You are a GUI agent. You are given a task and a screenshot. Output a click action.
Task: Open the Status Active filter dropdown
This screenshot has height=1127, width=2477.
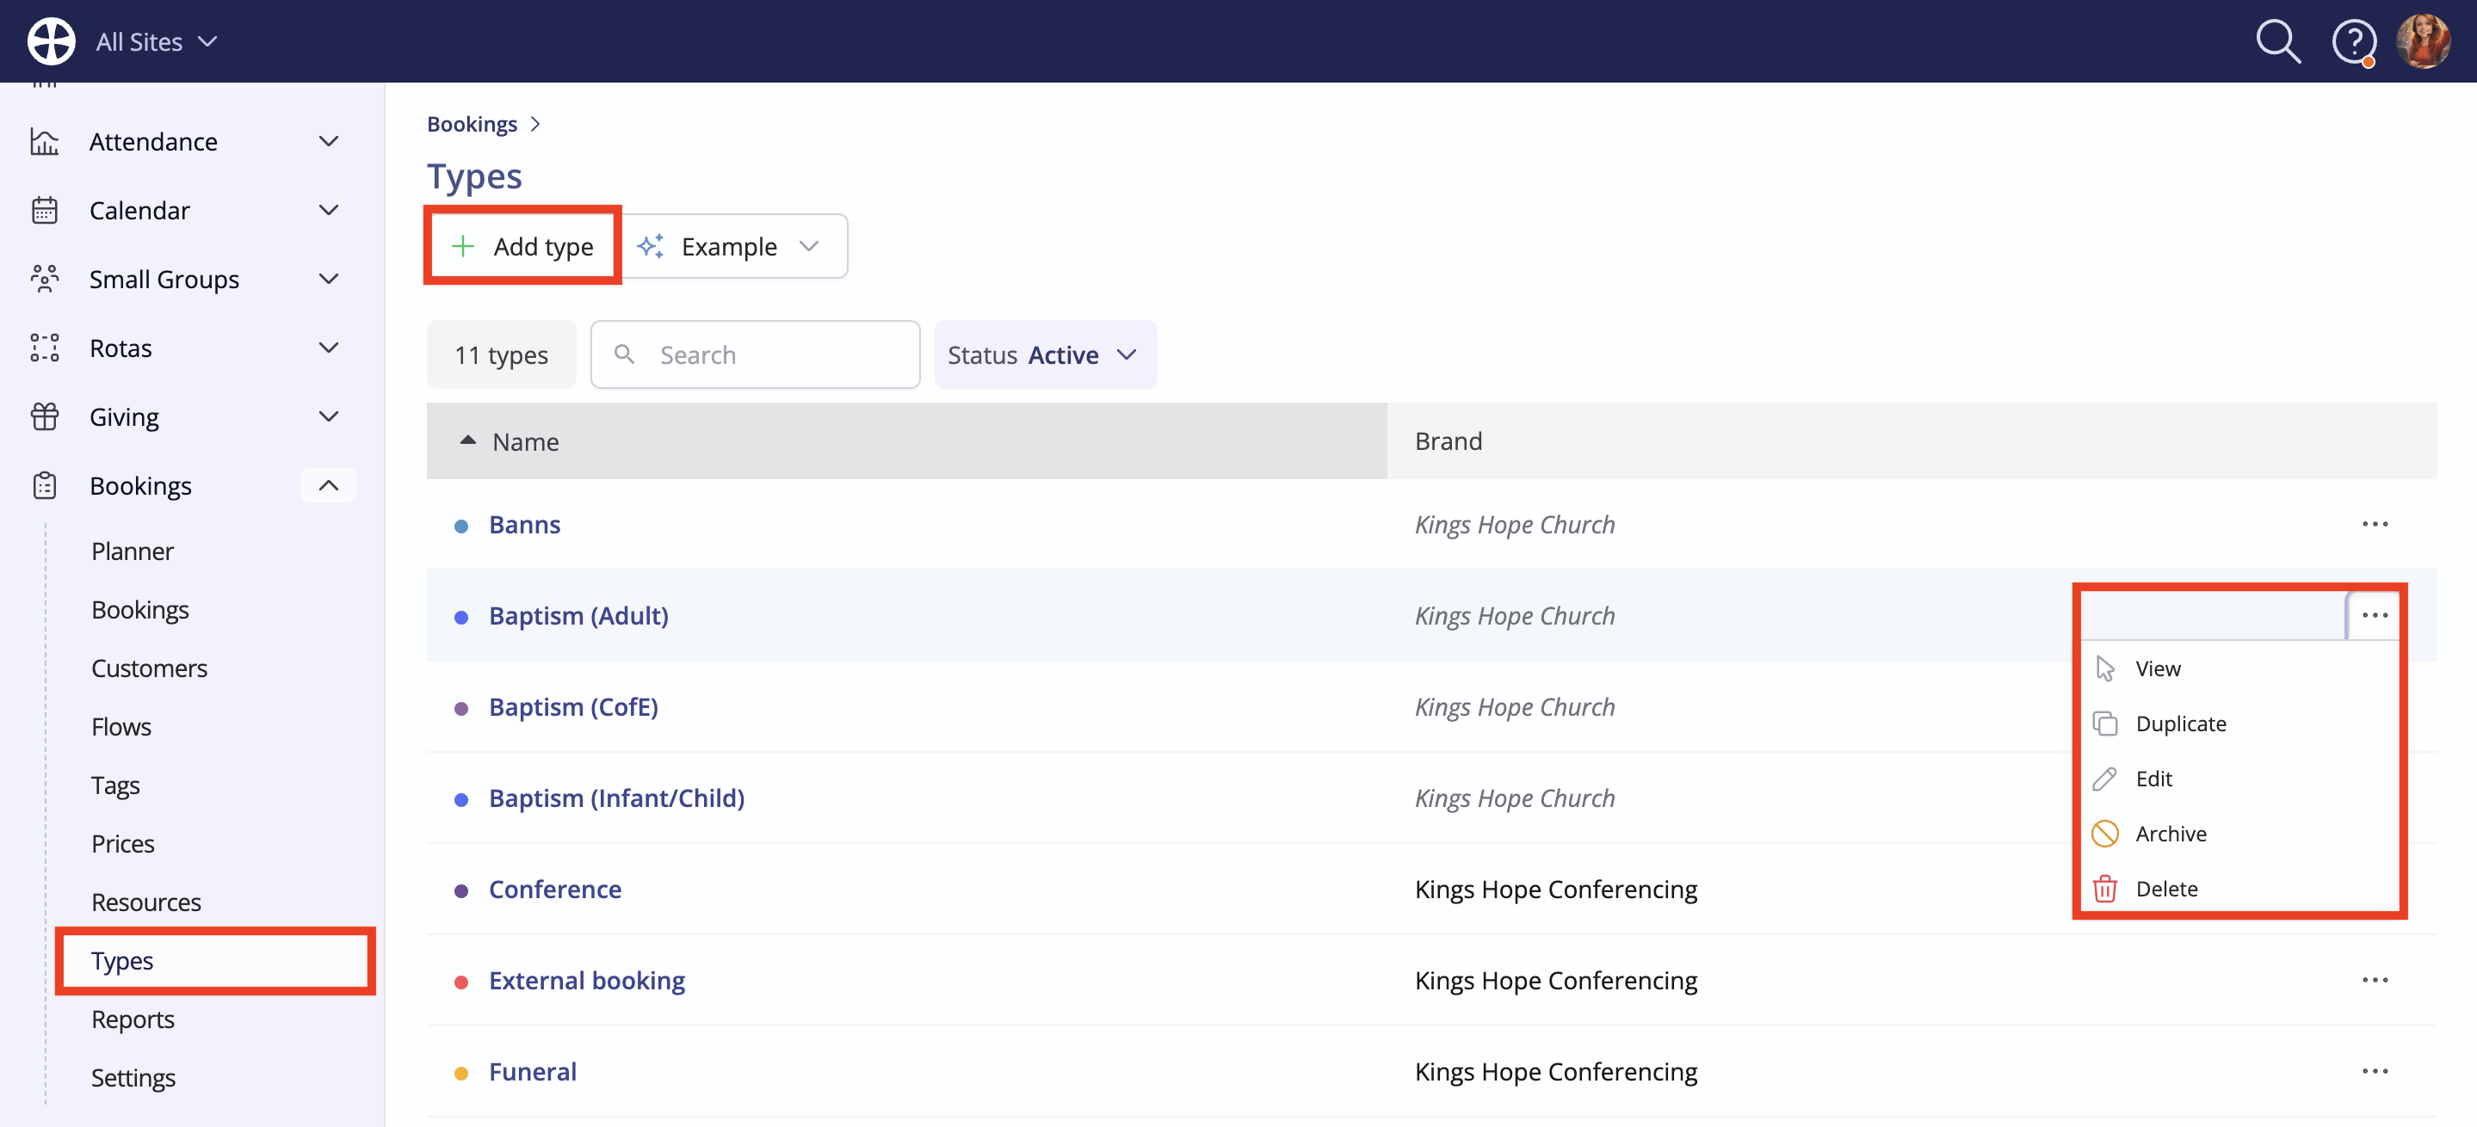point(1045,354)
